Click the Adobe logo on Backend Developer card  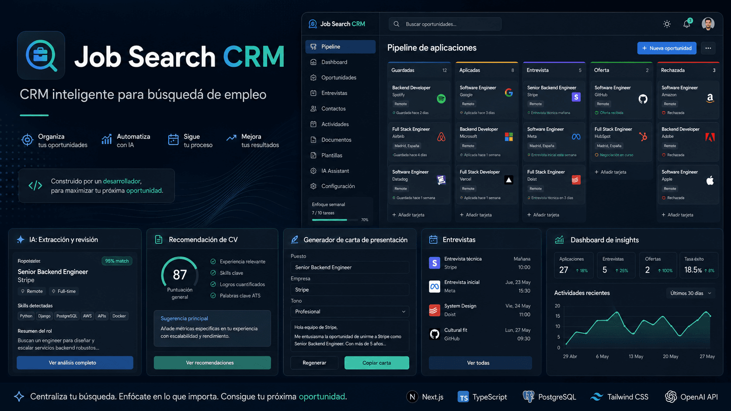[x=710, y=137]
